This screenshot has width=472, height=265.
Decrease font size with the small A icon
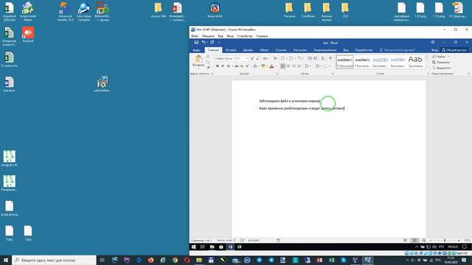point(257,58)
